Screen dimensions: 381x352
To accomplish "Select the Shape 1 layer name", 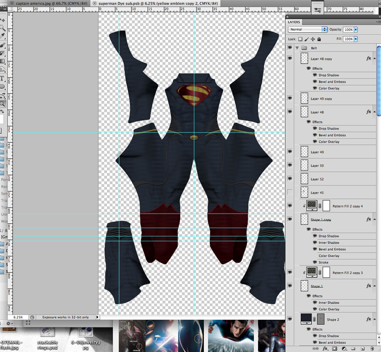I will pos(317,286).
